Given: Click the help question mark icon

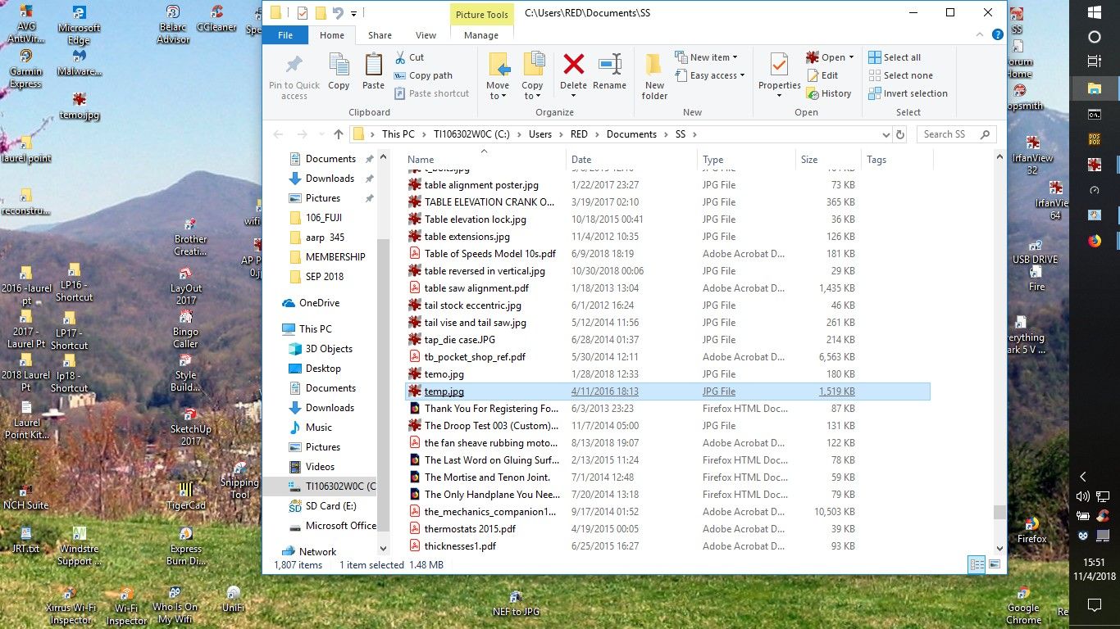Looking at the screenshot, I should [x=997, y=35].
